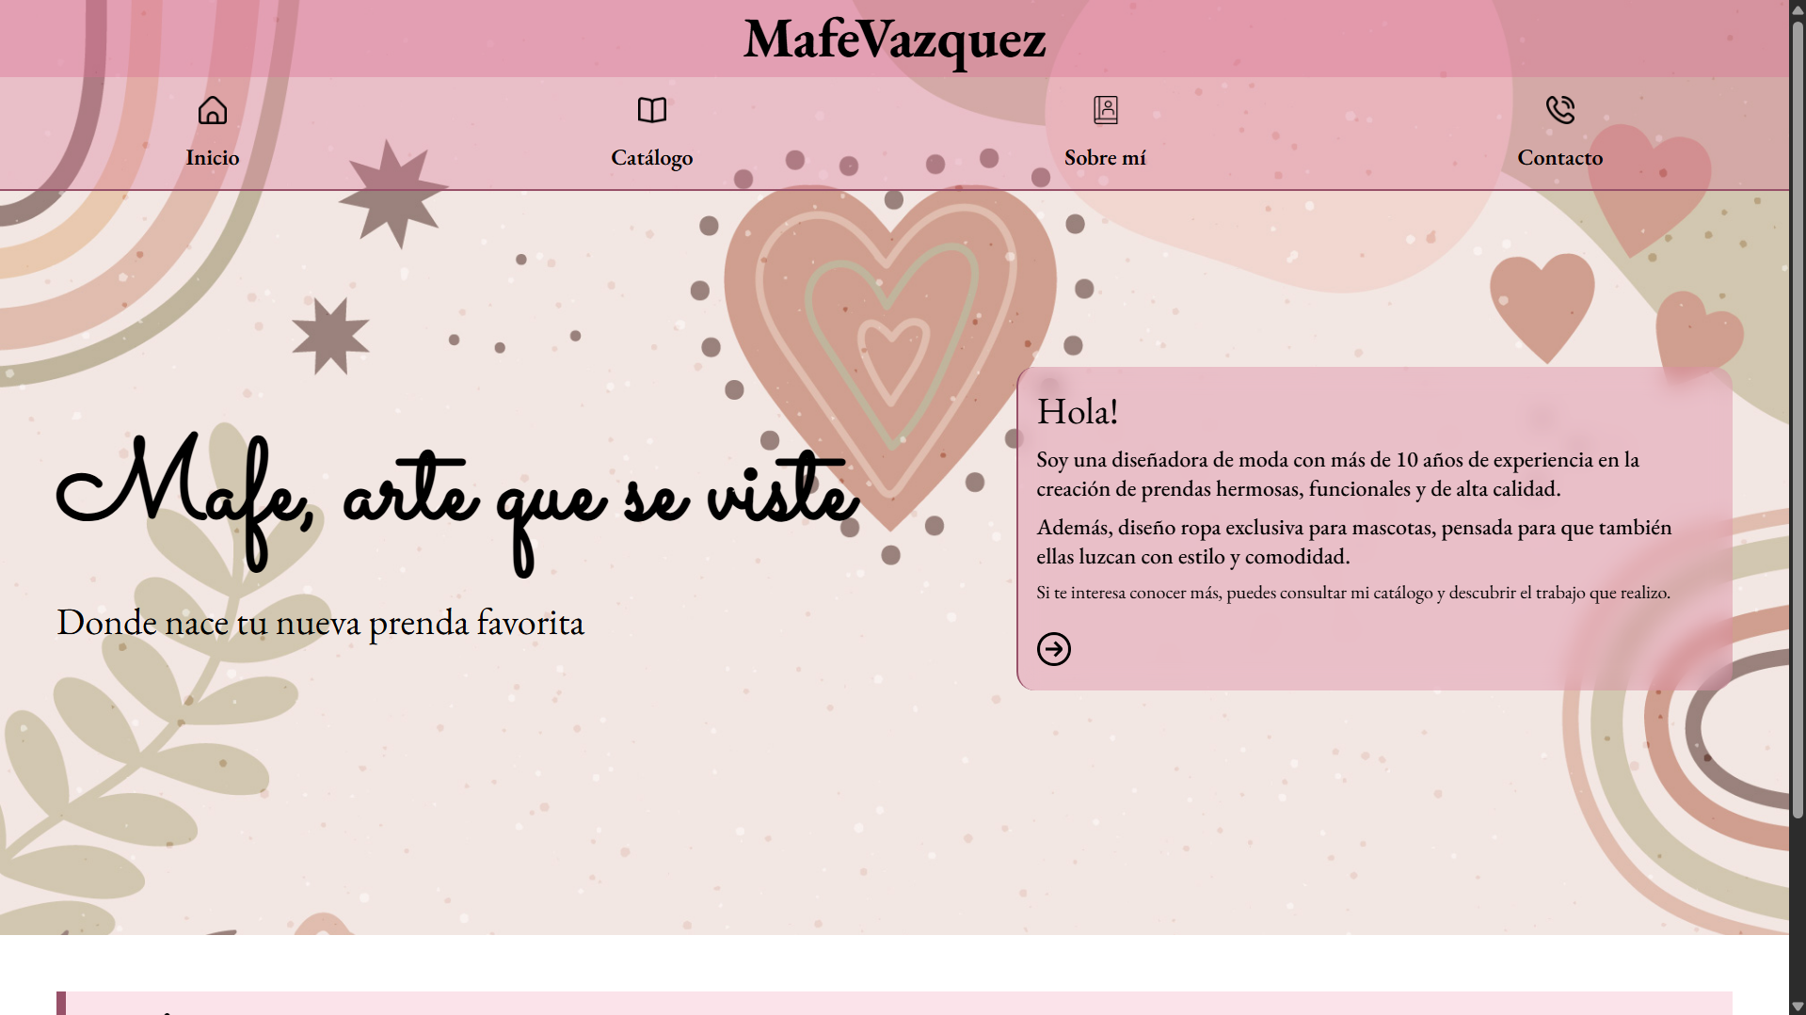
Task: Select the home icon above "Inicio"
Action: 212,110
